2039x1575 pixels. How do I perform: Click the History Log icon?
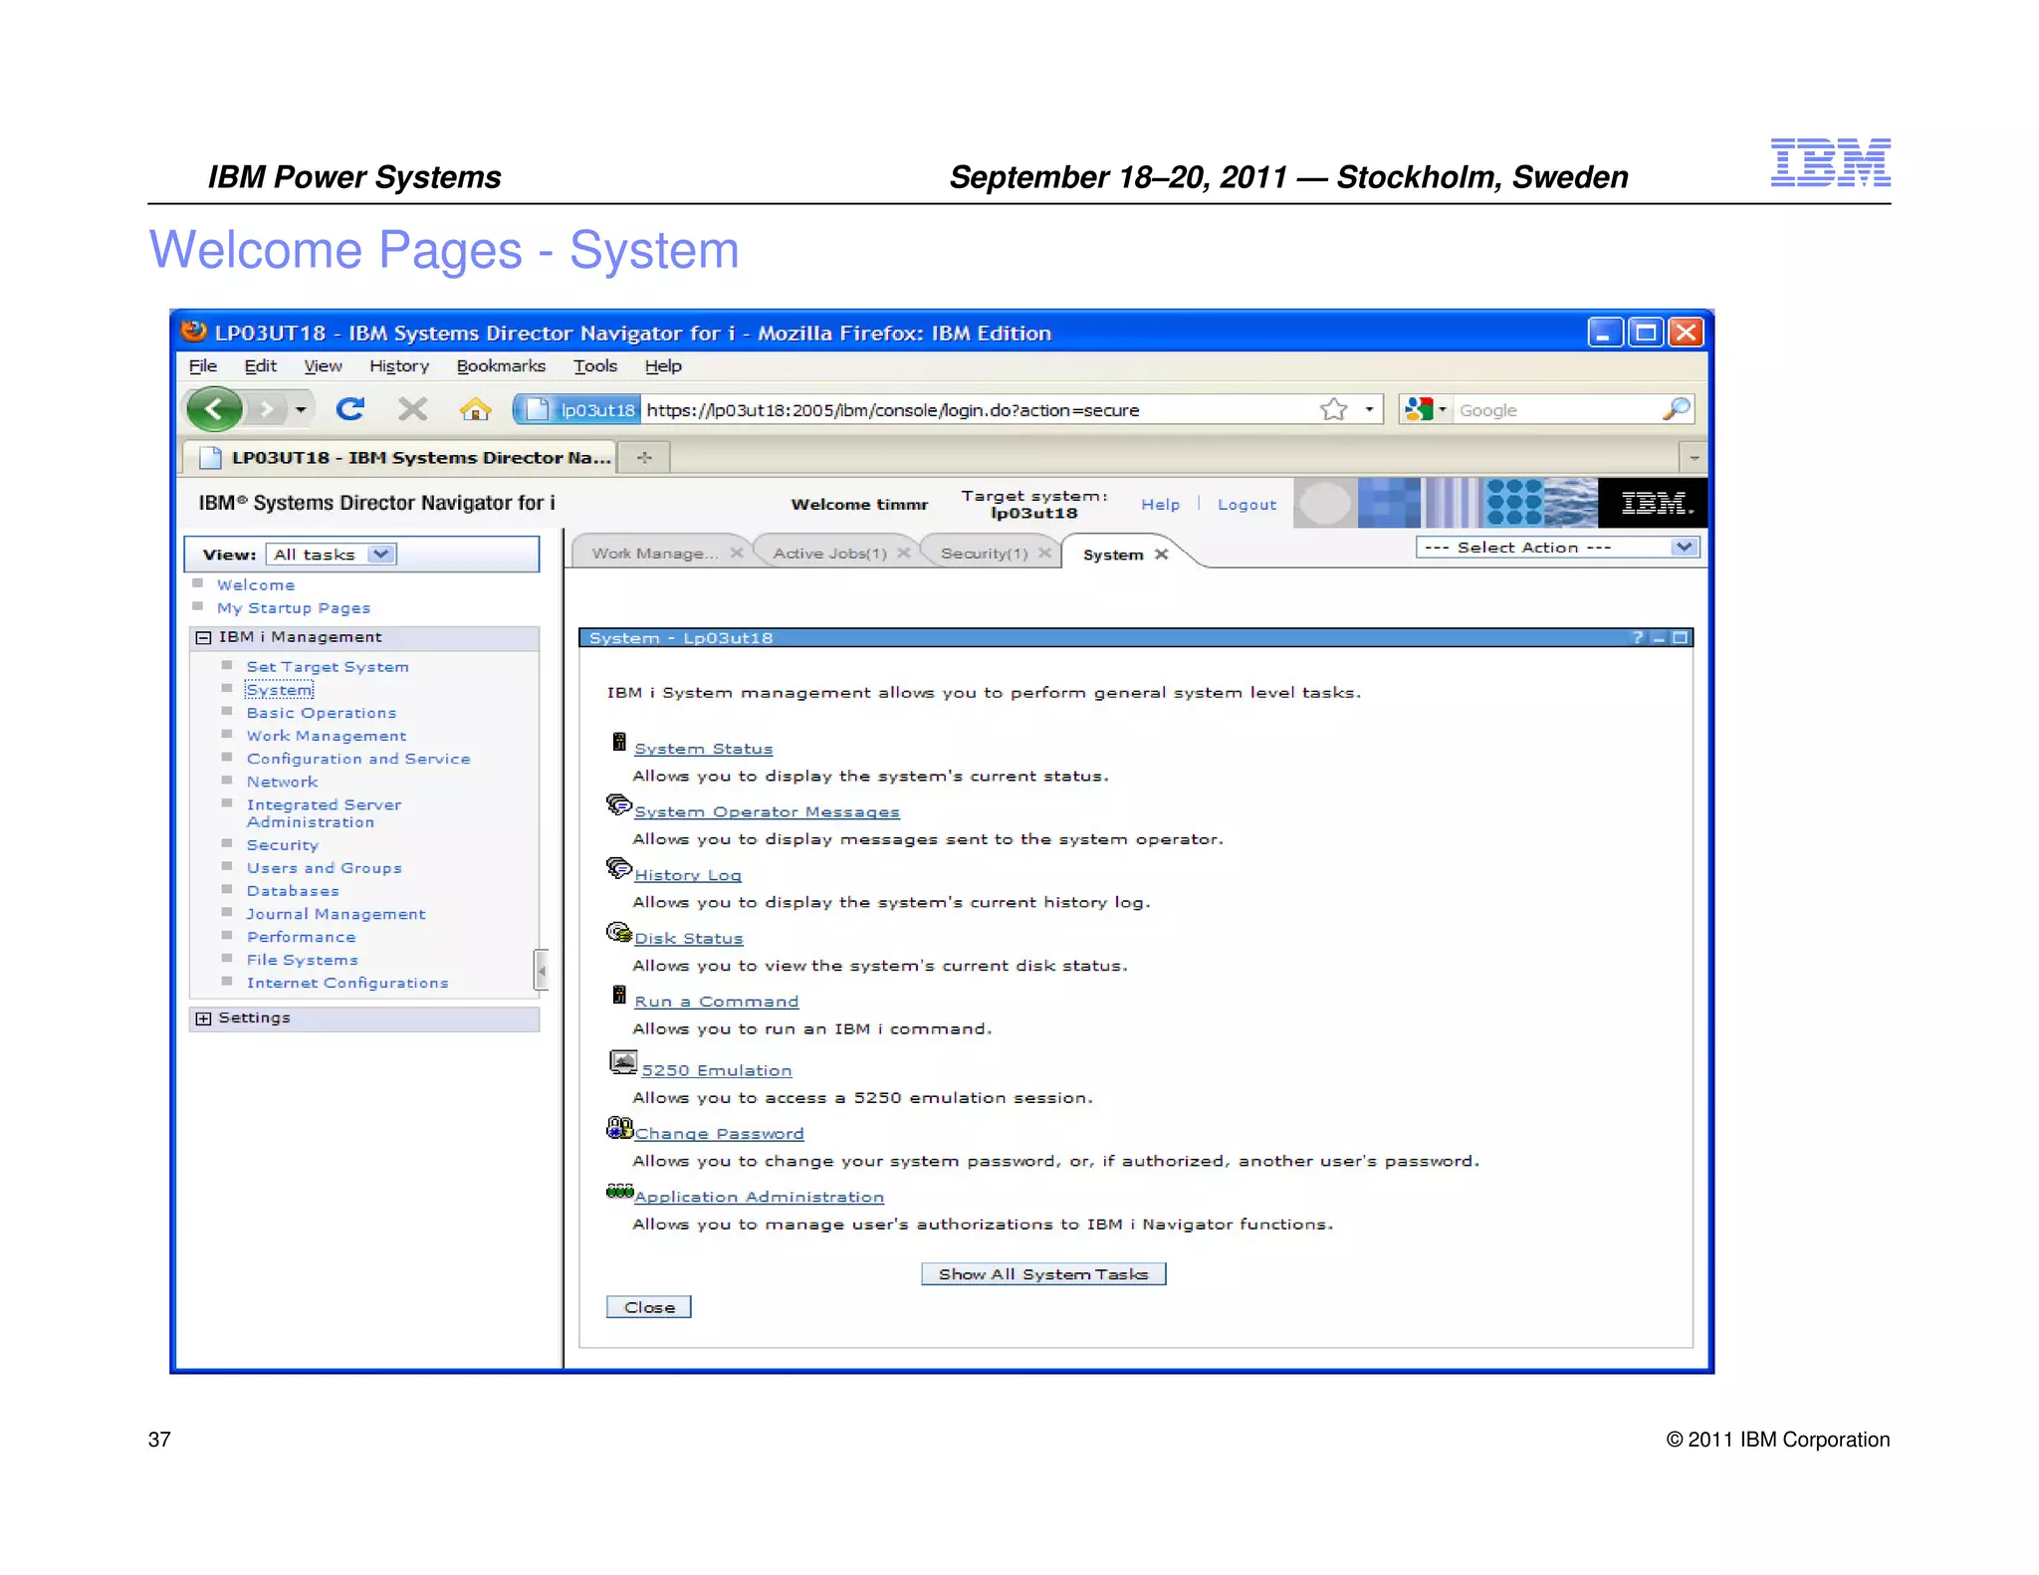coord(618,868)
